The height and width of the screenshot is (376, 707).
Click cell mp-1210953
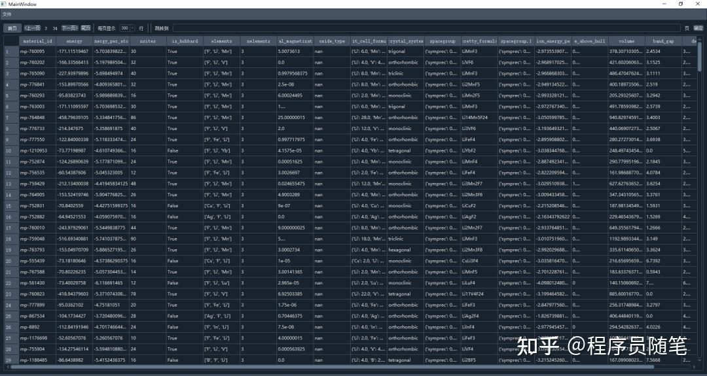pos(37,151)
